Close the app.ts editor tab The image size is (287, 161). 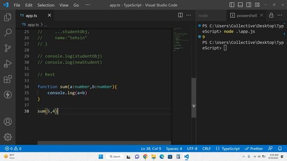(49, 15)
